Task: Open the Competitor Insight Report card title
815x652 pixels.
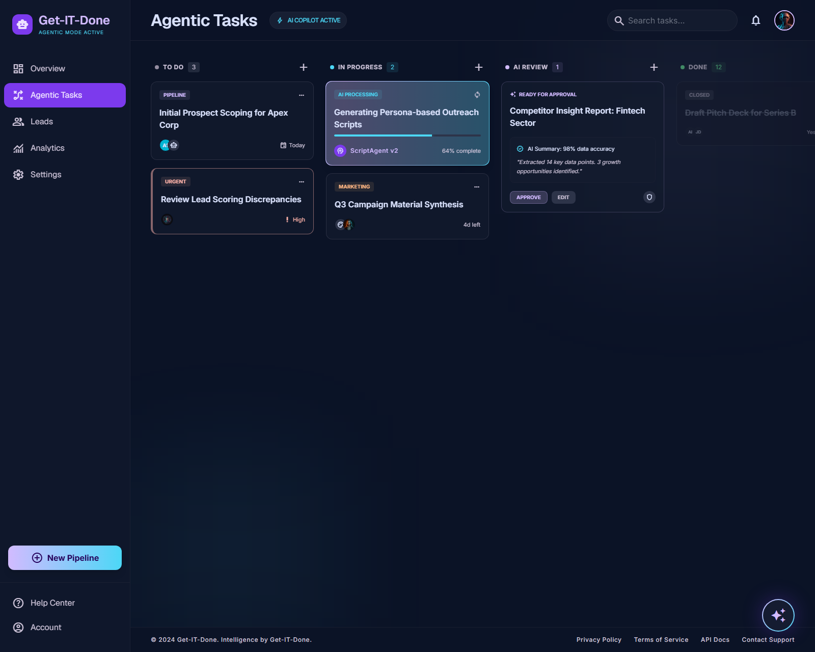Action: 578,117
